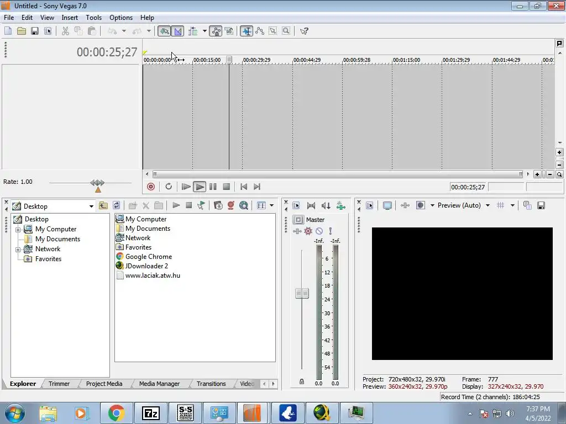
Task: Go to project start button
Action: 244,187
